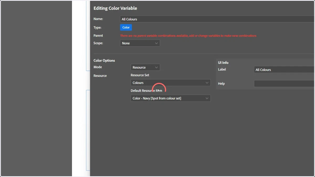The image size is (315, 177).
Task: Click the Resource Set label text
Action: pos(140,75)
